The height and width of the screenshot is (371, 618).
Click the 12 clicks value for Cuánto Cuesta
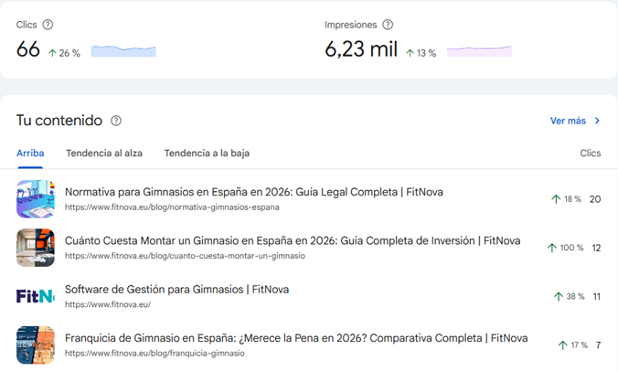click(x=596, y=249)
